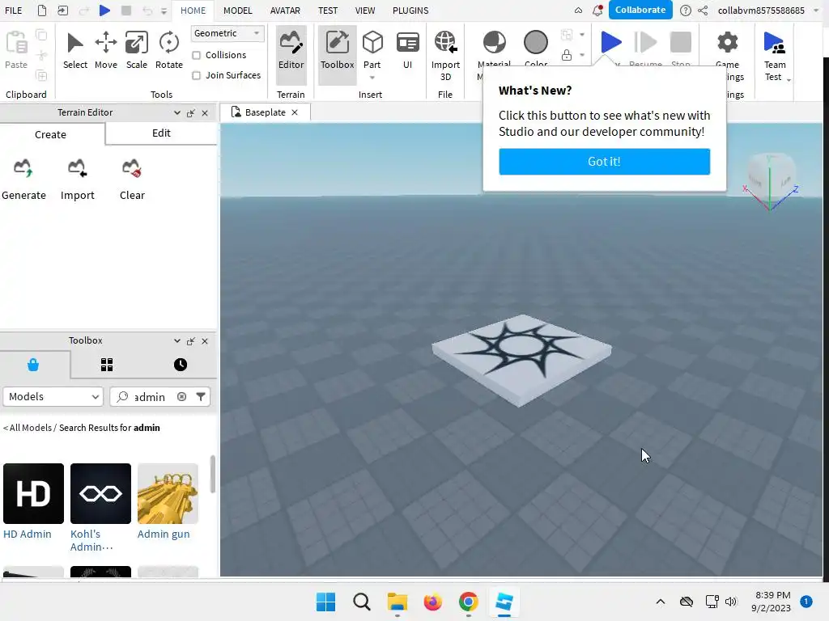829x621 pixels.
Task: Open notifications bell icon
Action: pos(597,10)
